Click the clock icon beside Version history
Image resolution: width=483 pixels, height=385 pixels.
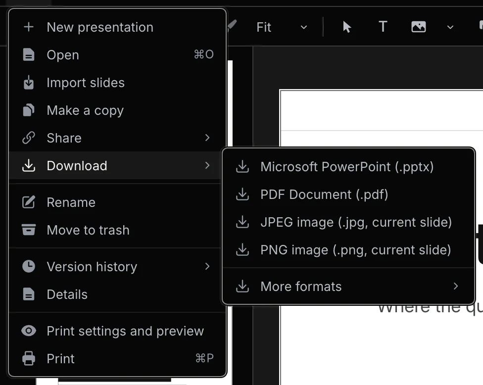29,266
